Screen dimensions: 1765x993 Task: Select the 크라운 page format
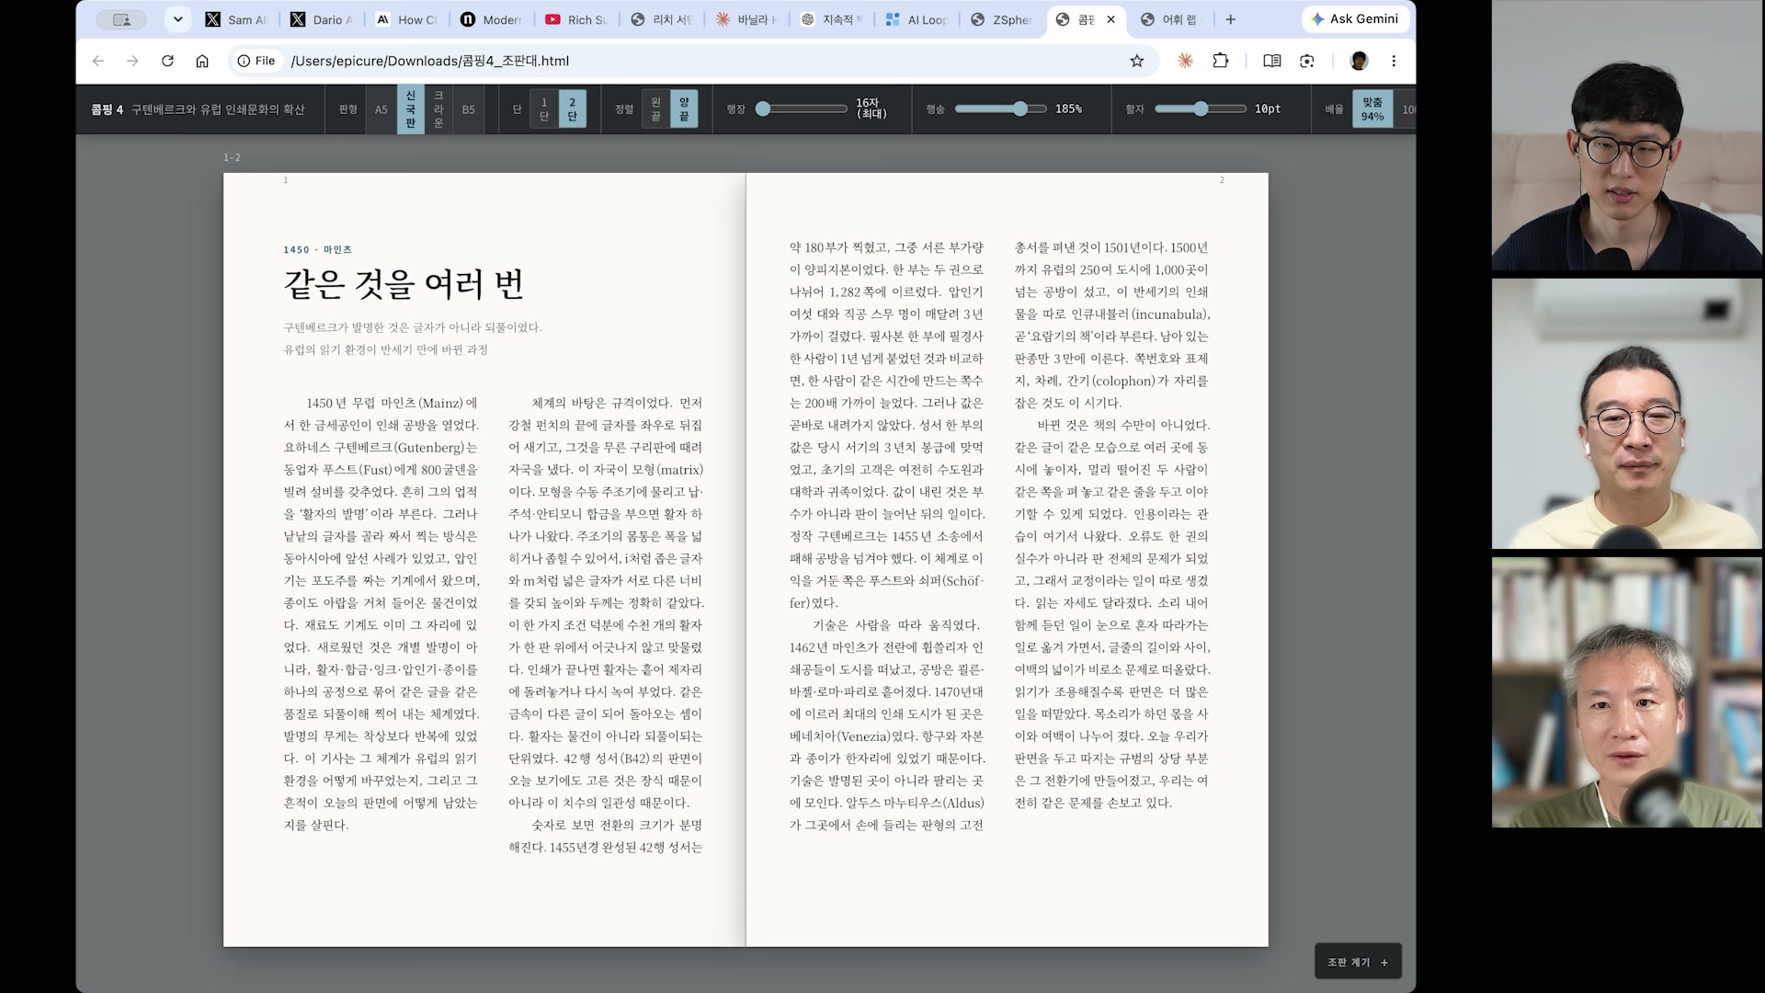(438, 109)
